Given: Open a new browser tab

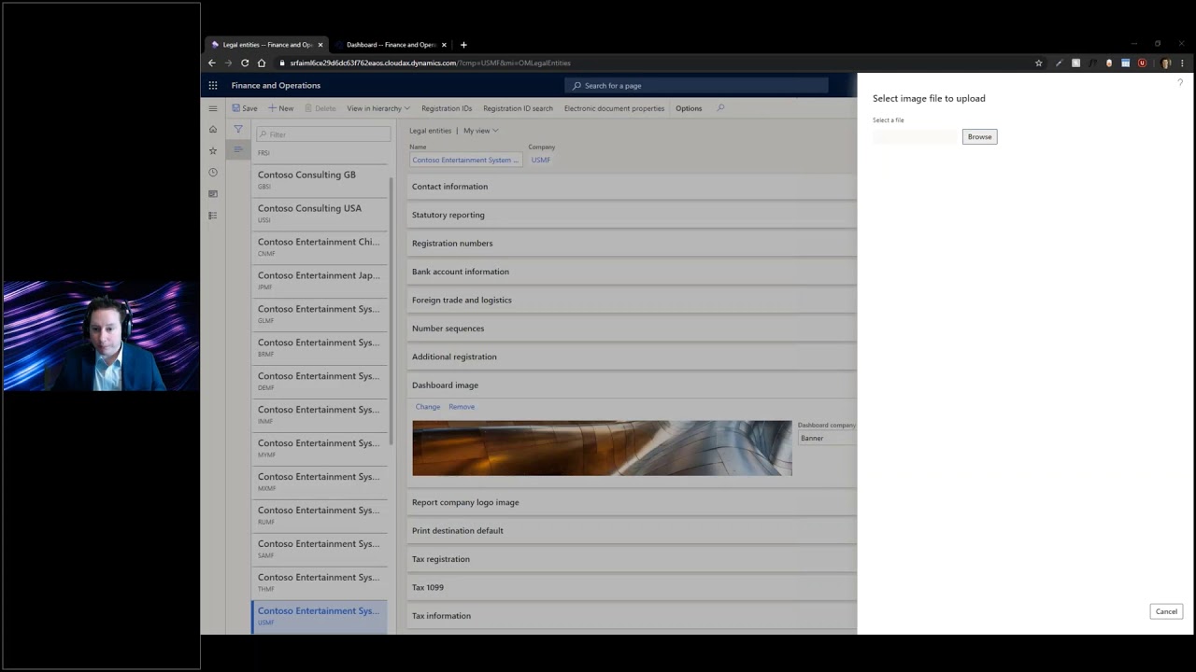Looking at the screenshot, I should [463, 45].
